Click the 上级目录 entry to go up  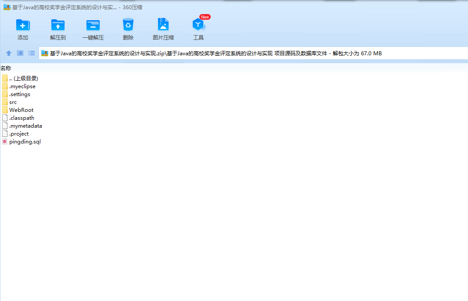click(23, 78)
